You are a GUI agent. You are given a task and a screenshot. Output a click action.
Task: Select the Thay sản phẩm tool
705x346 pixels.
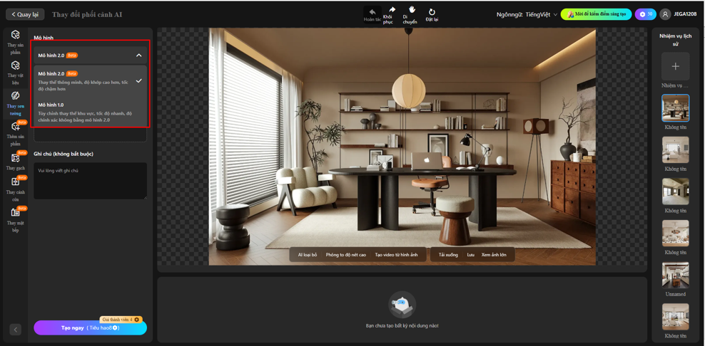tap(15, 42)
